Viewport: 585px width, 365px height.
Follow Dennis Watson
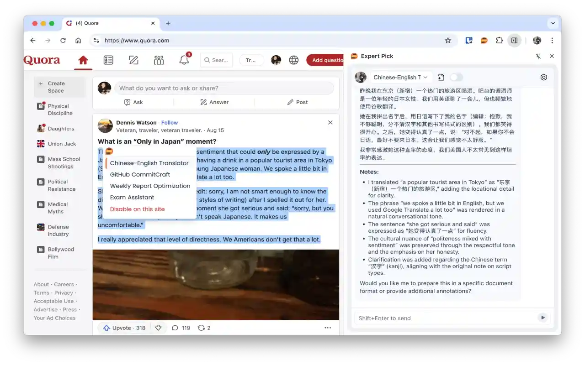[170, 123]
